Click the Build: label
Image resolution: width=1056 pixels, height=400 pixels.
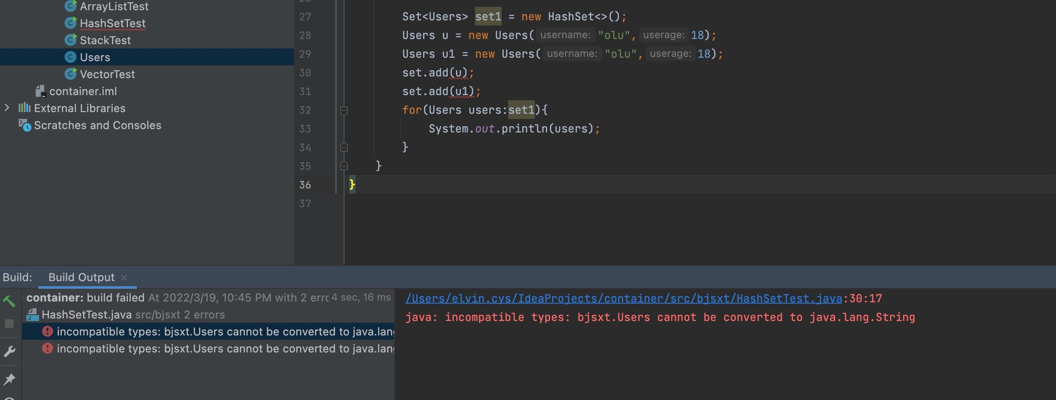(x=17, y=277)
